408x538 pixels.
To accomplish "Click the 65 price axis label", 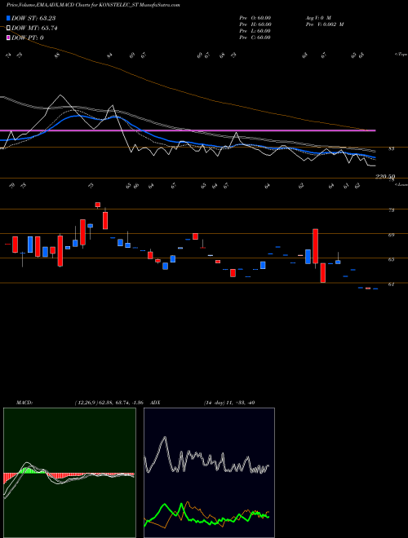I will tap(392, 260).
